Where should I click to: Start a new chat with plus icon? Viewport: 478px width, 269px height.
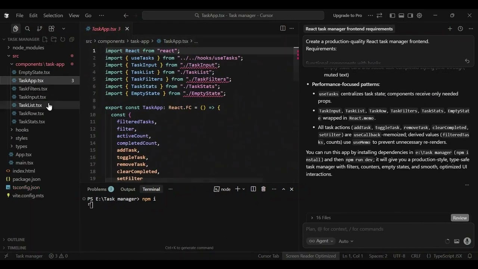450,29
